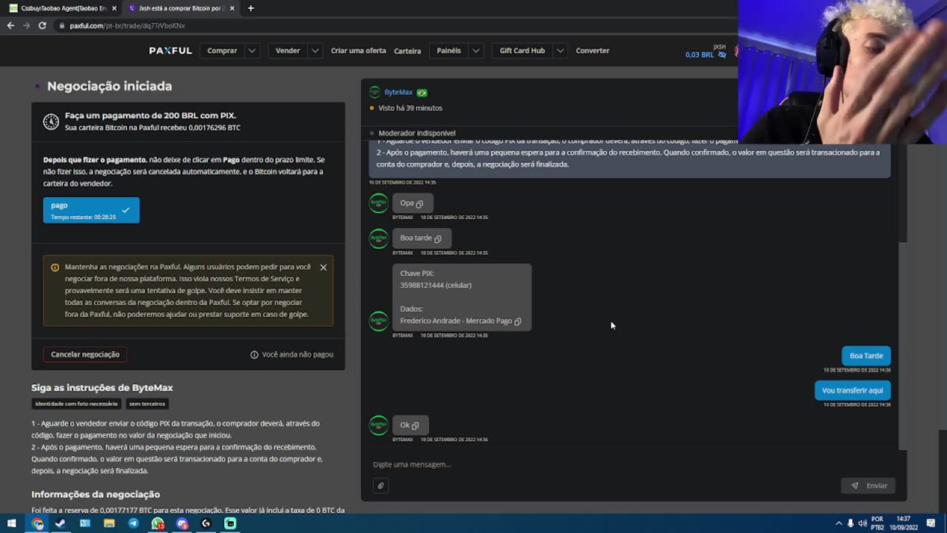947x533 pixels.
Task: Click the warning icon in notice
Action: 55,267
